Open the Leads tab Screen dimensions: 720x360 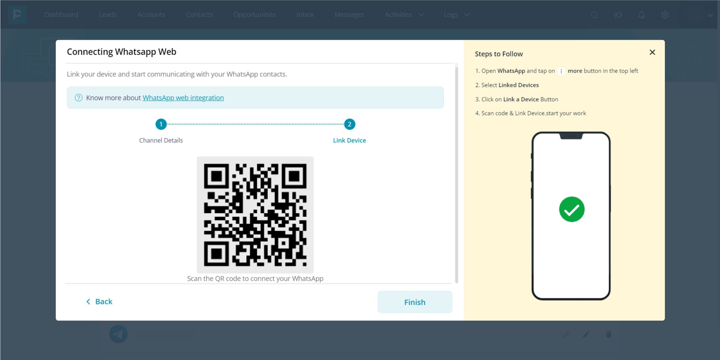108,15
